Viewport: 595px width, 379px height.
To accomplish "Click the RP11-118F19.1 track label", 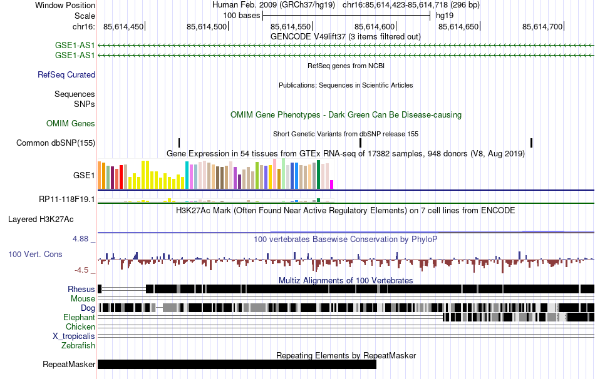I will click(x=67, y=199).
